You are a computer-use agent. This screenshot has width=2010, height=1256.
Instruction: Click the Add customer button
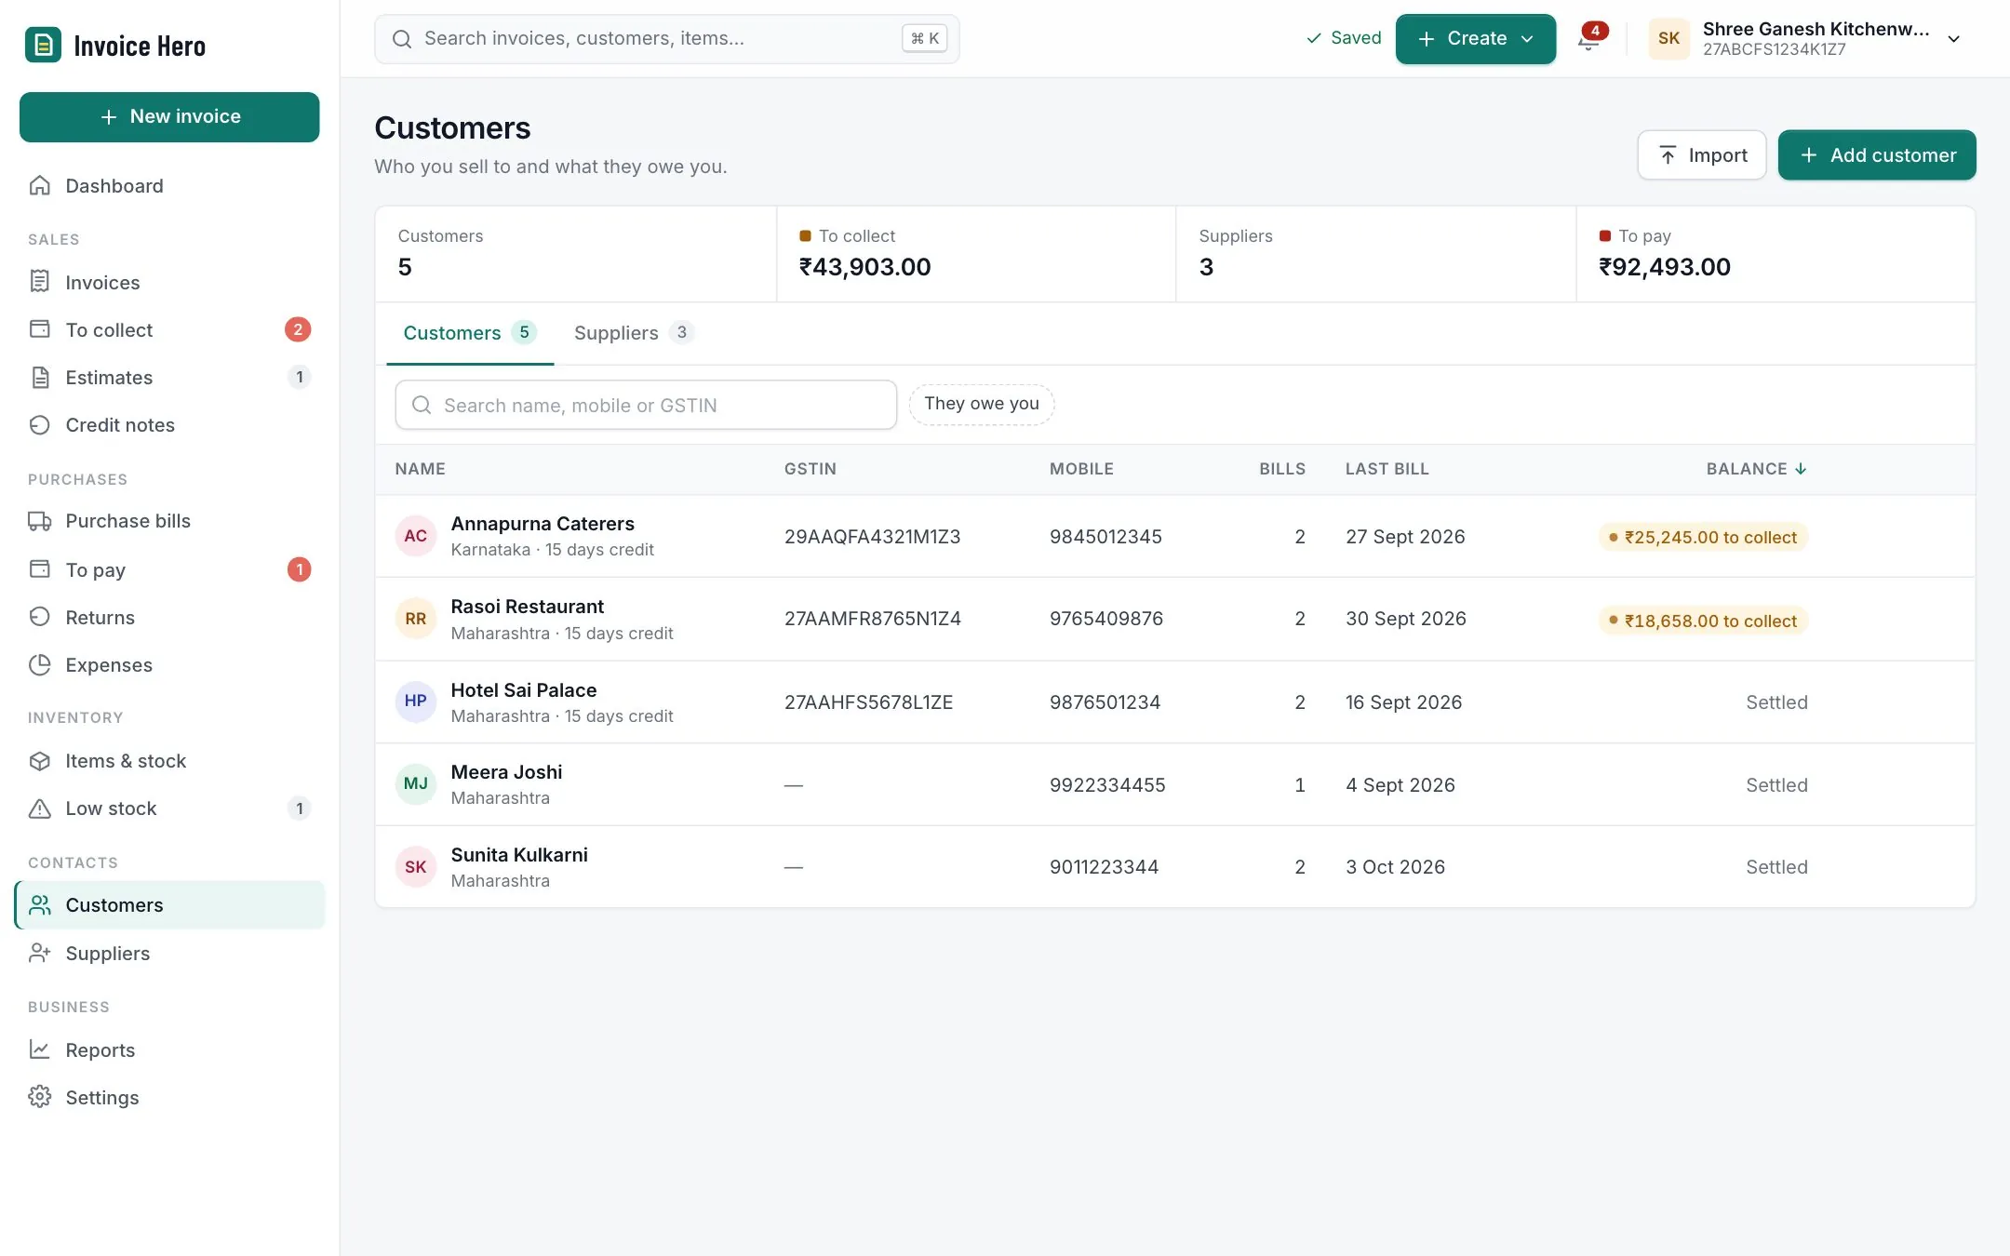point(1877,155)
